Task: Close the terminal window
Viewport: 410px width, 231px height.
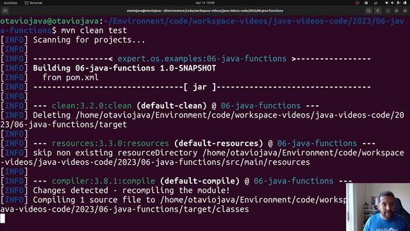Action: [405, 11]
